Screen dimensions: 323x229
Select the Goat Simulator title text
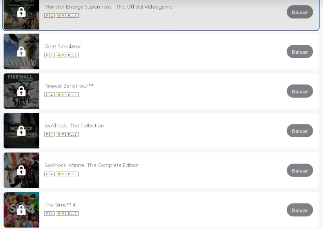tap(63, 46)
